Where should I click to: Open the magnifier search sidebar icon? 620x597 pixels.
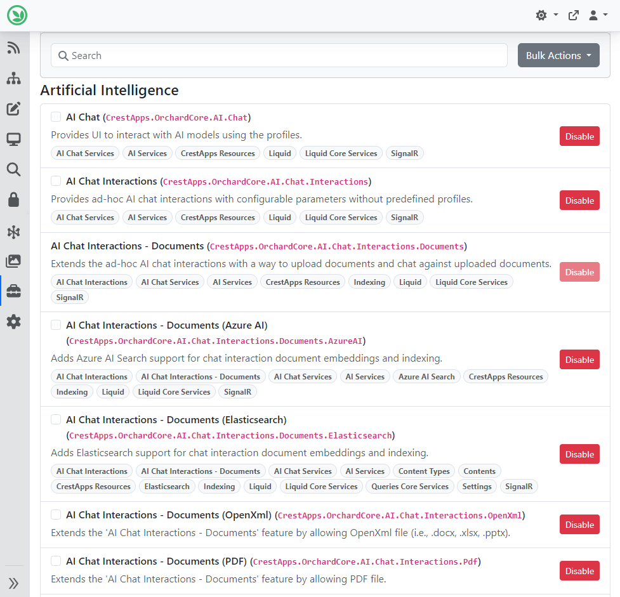click(13, 169)
